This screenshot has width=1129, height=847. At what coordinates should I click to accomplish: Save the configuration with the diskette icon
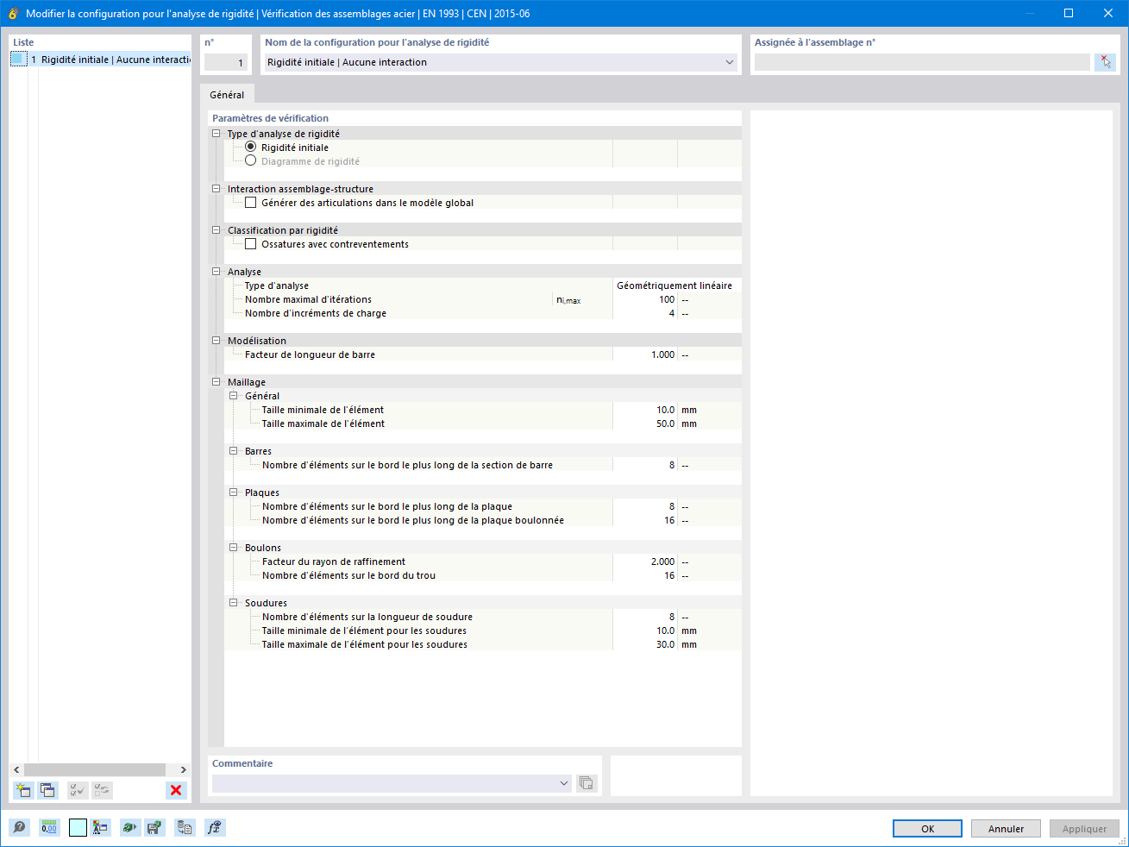point(154,827)
